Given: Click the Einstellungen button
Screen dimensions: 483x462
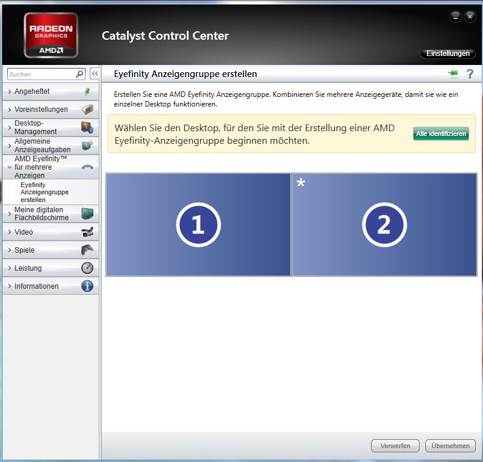Looking at the screenshot, I should (448, 54).
